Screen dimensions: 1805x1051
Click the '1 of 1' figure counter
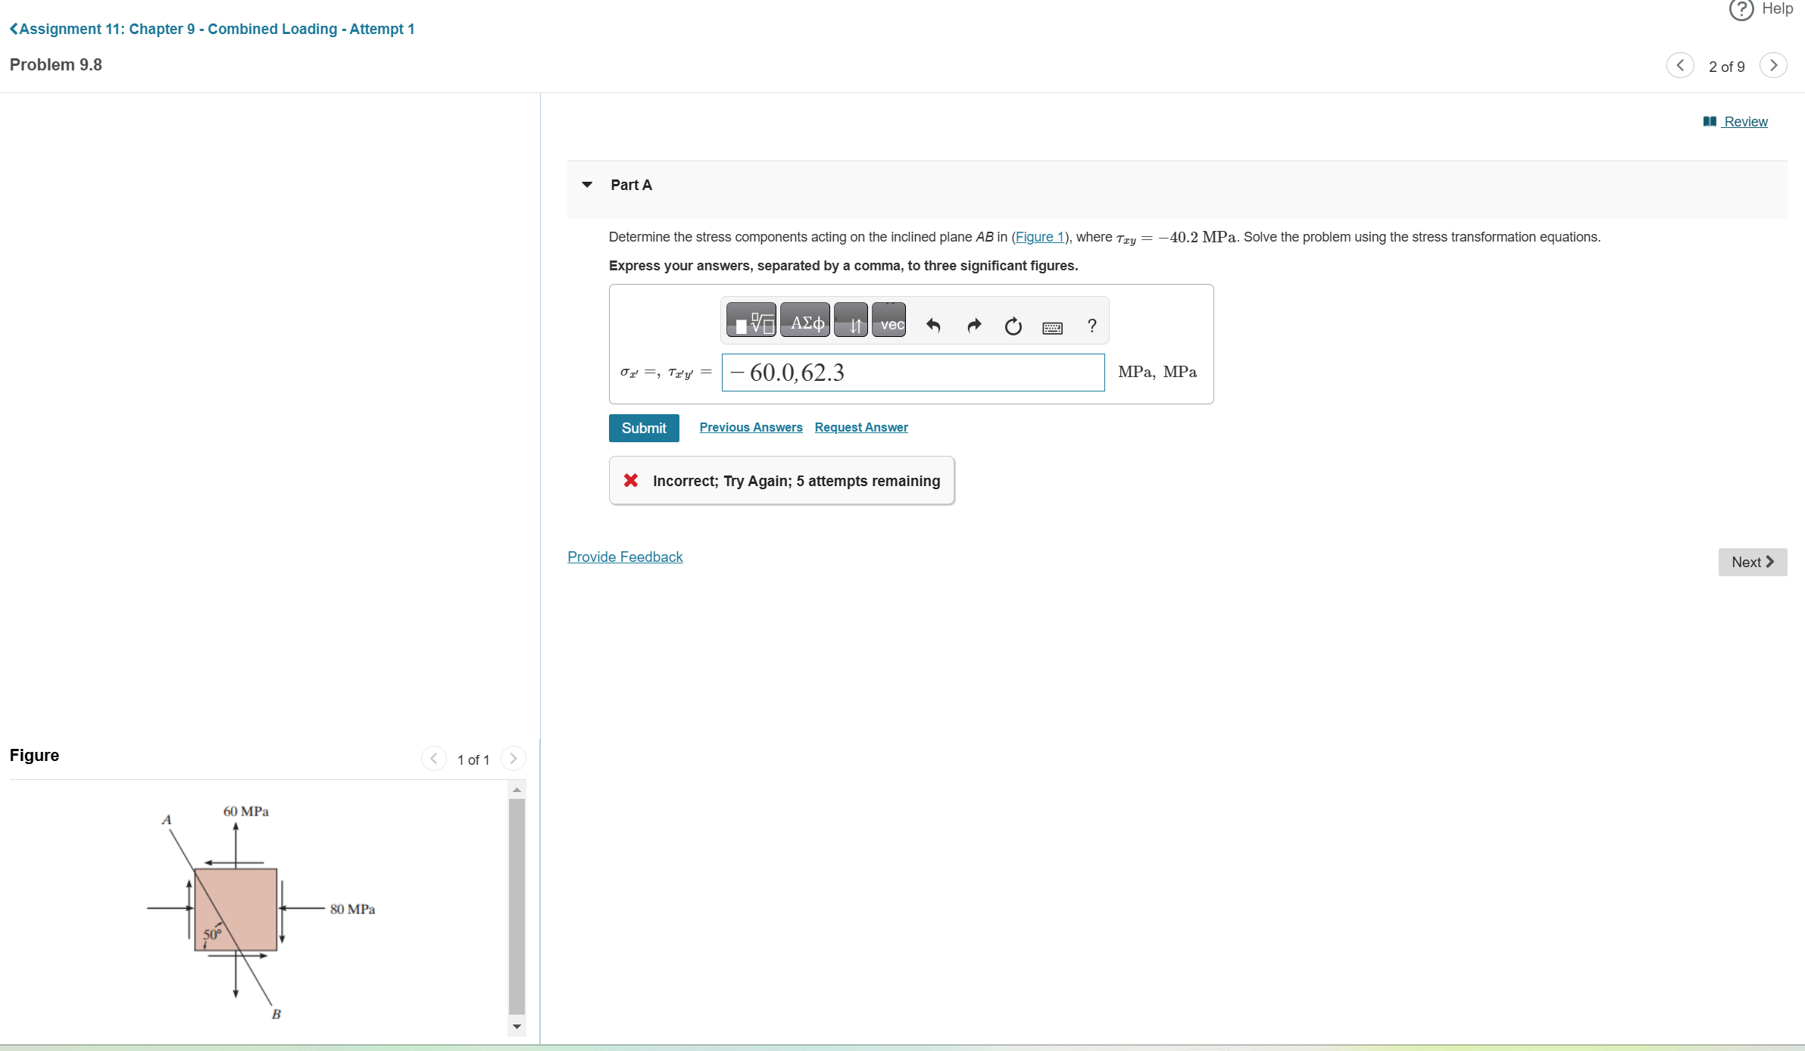pyautogui.click(x=473, y=759)
